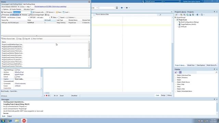Click the editor search magnifier icon
The height and width of the screenshot is (123, 219).
pyautogui.click(x=160, y=15)
